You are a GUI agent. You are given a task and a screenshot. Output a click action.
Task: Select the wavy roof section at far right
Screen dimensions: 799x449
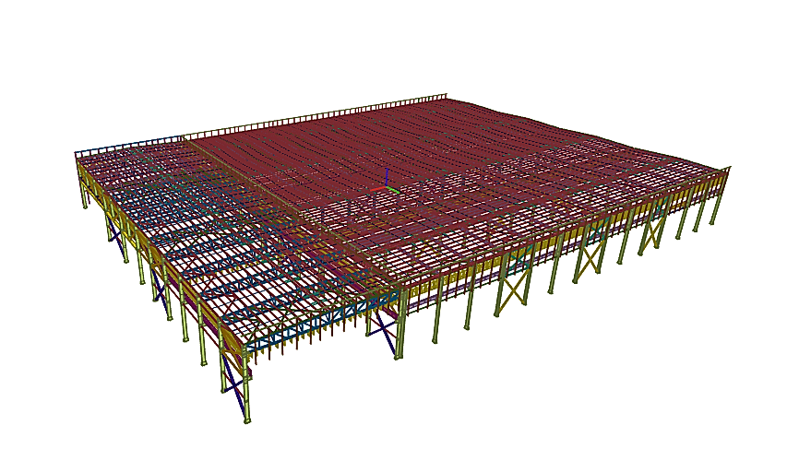[x=646, y=138]
